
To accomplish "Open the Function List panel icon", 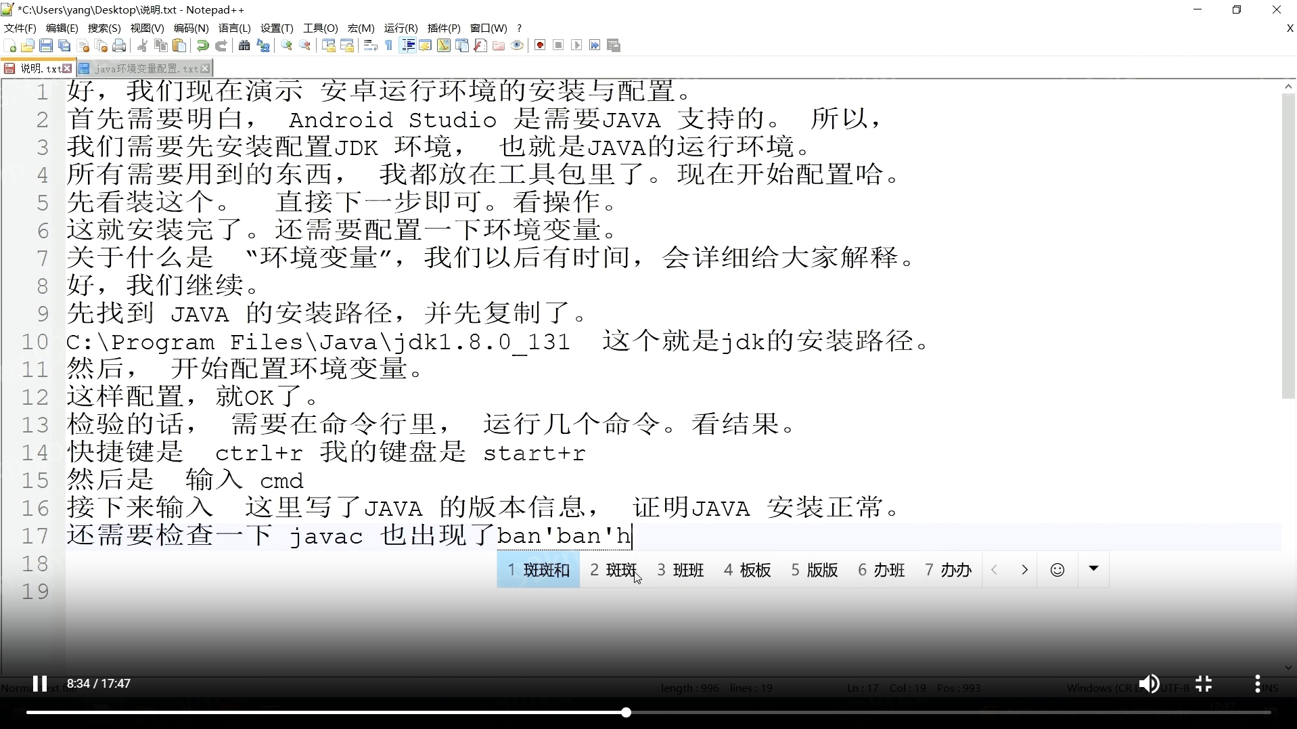I will [480, 45].
